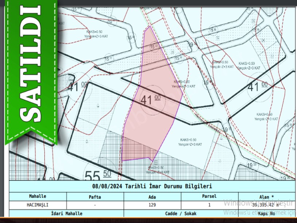Select the Ada column header
This screenshot has width=297, height=223.
click(x=152, y=197)
